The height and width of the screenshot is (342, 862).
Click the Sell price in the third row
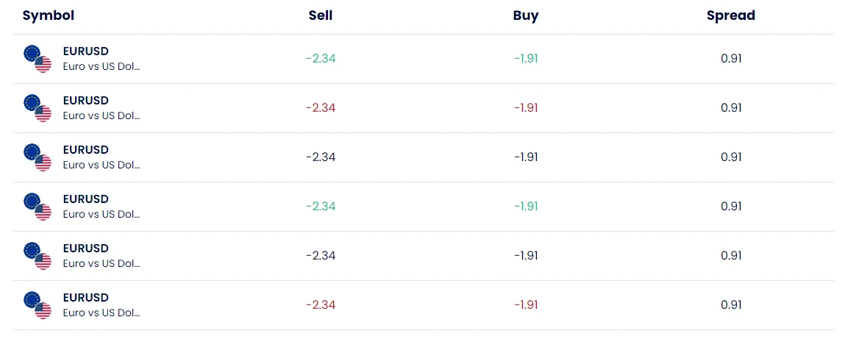pos(321,157)
